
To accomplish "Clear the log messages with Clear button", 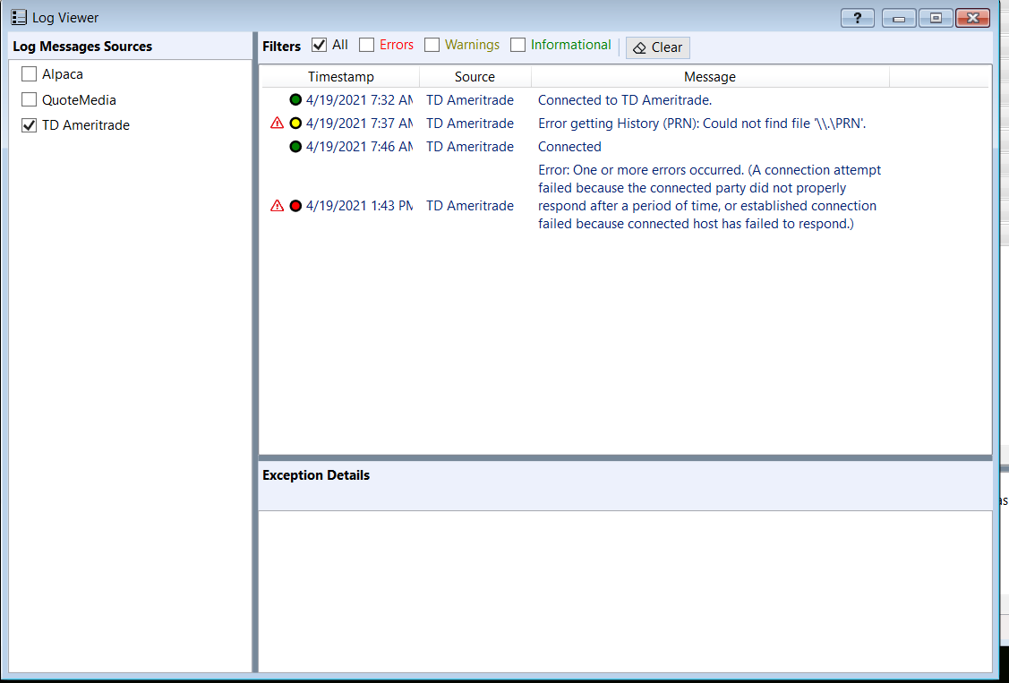I will (x=658, y=47).
